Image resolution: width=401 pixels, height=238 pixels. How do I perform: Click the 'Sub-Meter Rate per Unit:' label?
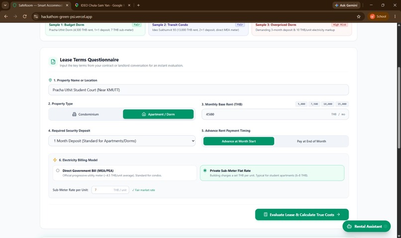coord(71,190)
